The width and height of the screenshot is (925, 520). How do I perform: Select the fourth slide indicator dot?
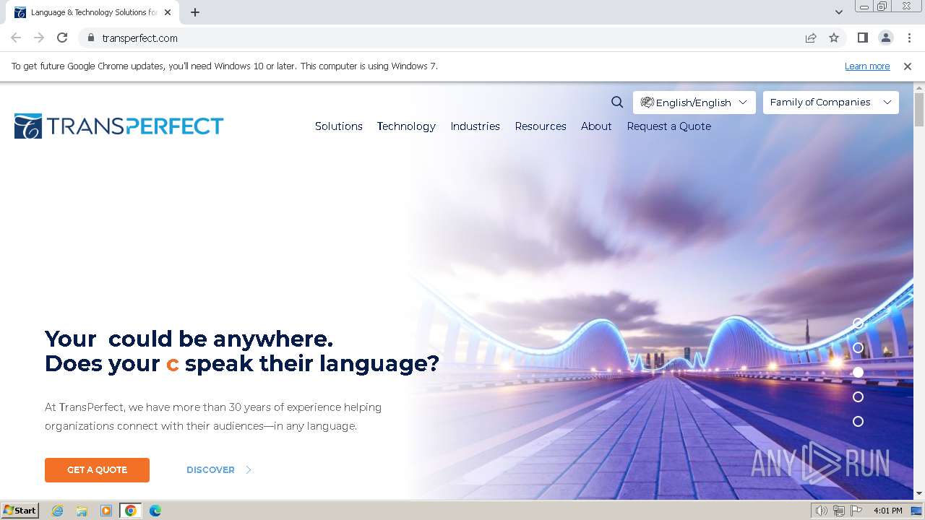tap(858, 397)
